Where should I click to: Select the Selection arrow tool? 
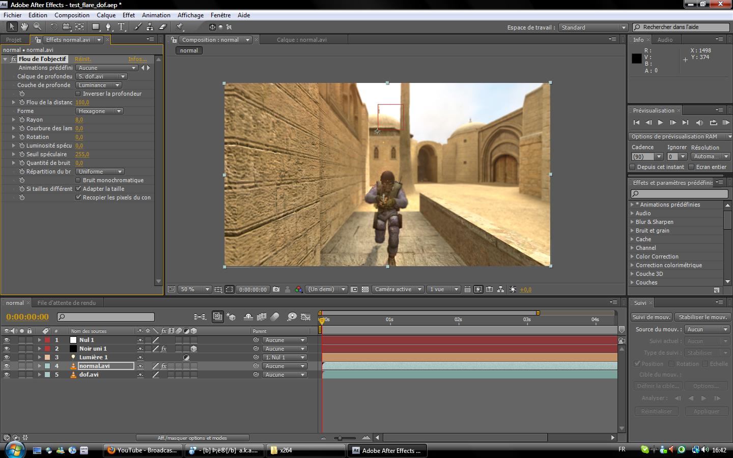pyautogui.click(x=12, y=26)
